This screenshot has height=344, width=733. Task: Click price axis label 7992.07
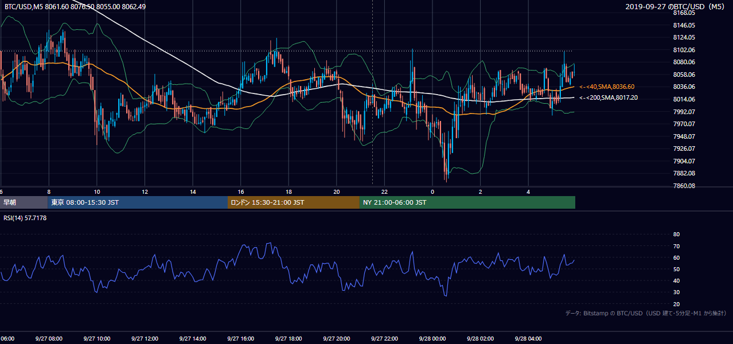pyautogui.click(x=684, y=112)
